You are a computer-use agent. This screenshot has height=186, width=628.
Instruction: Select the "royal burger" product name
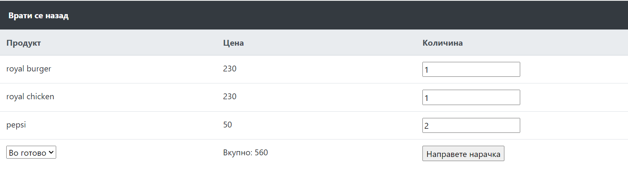(29, 69)
